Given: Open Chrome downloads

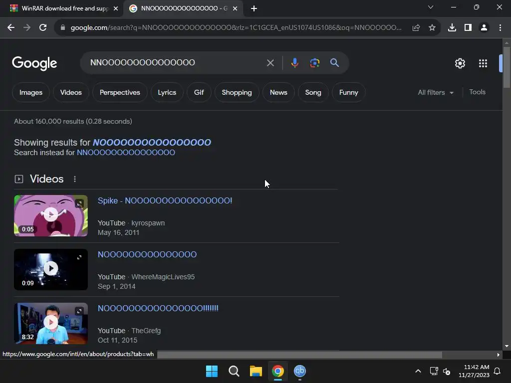Looking at the screenshot, I should pyautogui.click(x=452, y=28).
